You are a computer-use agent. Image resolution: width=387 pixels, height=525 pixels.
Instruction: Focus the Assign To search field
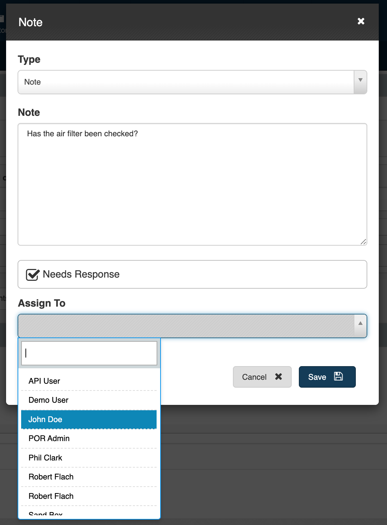tap(89, 353)
